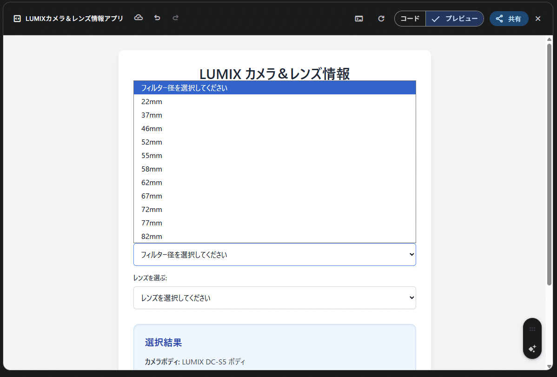
Task: Choose 55mm from the filter list
Action: click(x=275, y=156)
